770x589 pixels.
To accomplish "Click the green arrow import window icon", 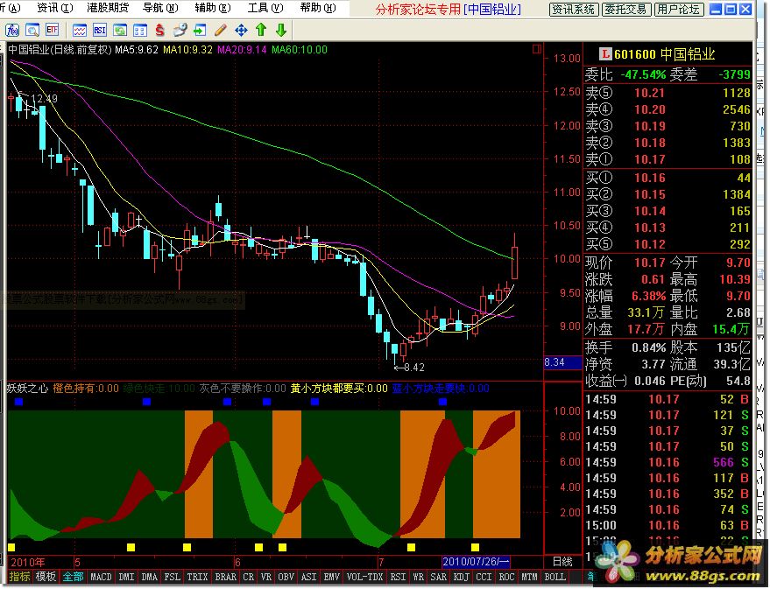I will pos(200,31).
